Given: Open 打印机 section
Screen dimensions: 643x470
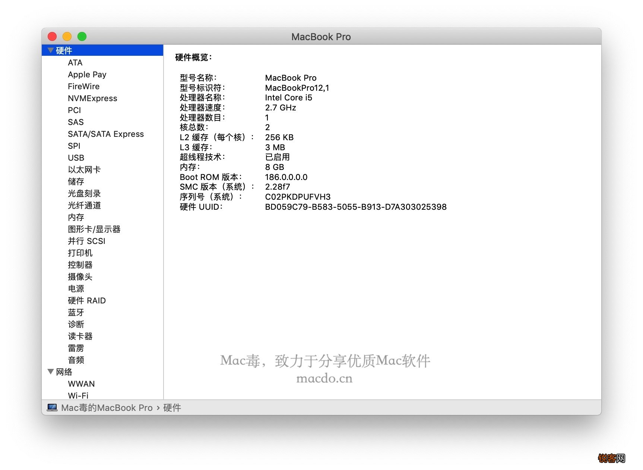Looking at the screenshot, I should (x=80, y=253).
